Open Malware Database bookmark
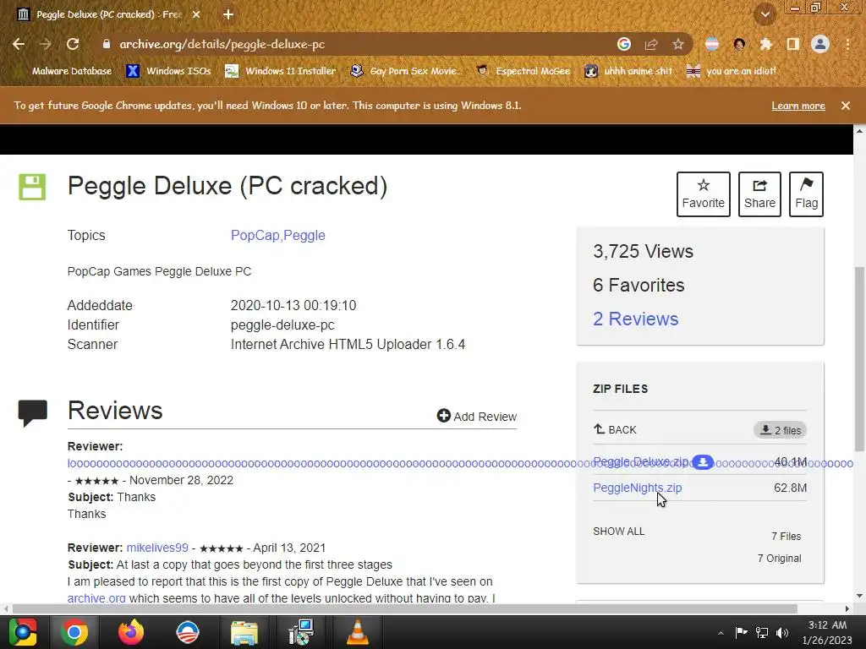 coord(65,71)
